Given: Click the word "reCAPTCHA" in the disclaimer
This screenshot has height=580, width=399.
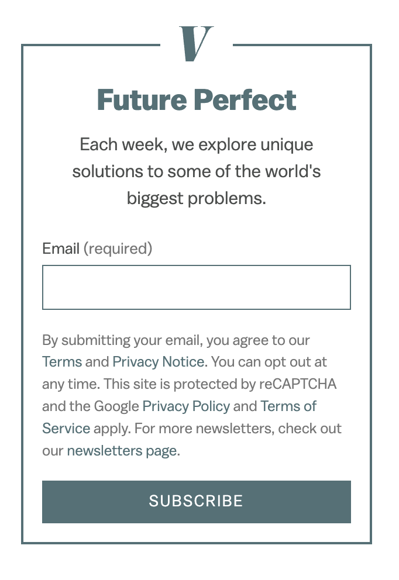Looking at the screenshot, I should (x=298, y=384).
